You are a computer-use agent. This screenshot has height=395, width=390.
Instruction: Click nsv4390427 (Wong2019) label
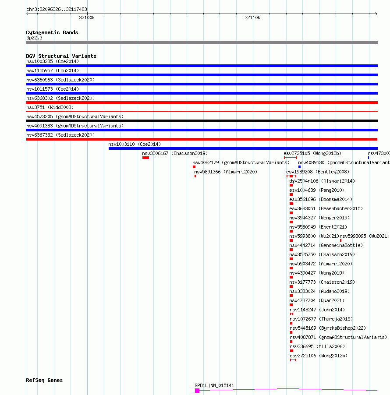coord(317,273)
